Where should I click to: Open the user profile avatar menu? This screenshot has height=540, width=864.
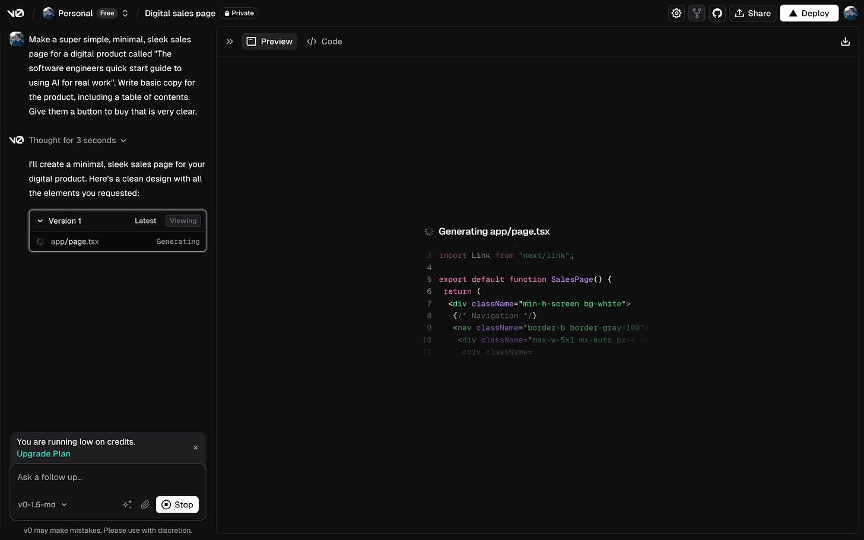pos(850,13)
